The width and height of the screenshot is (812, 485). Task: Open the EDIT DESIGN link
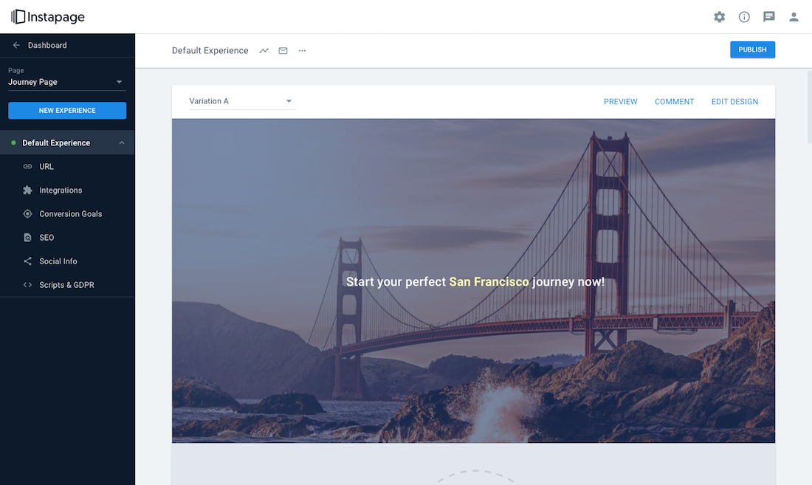pos(734,101)
